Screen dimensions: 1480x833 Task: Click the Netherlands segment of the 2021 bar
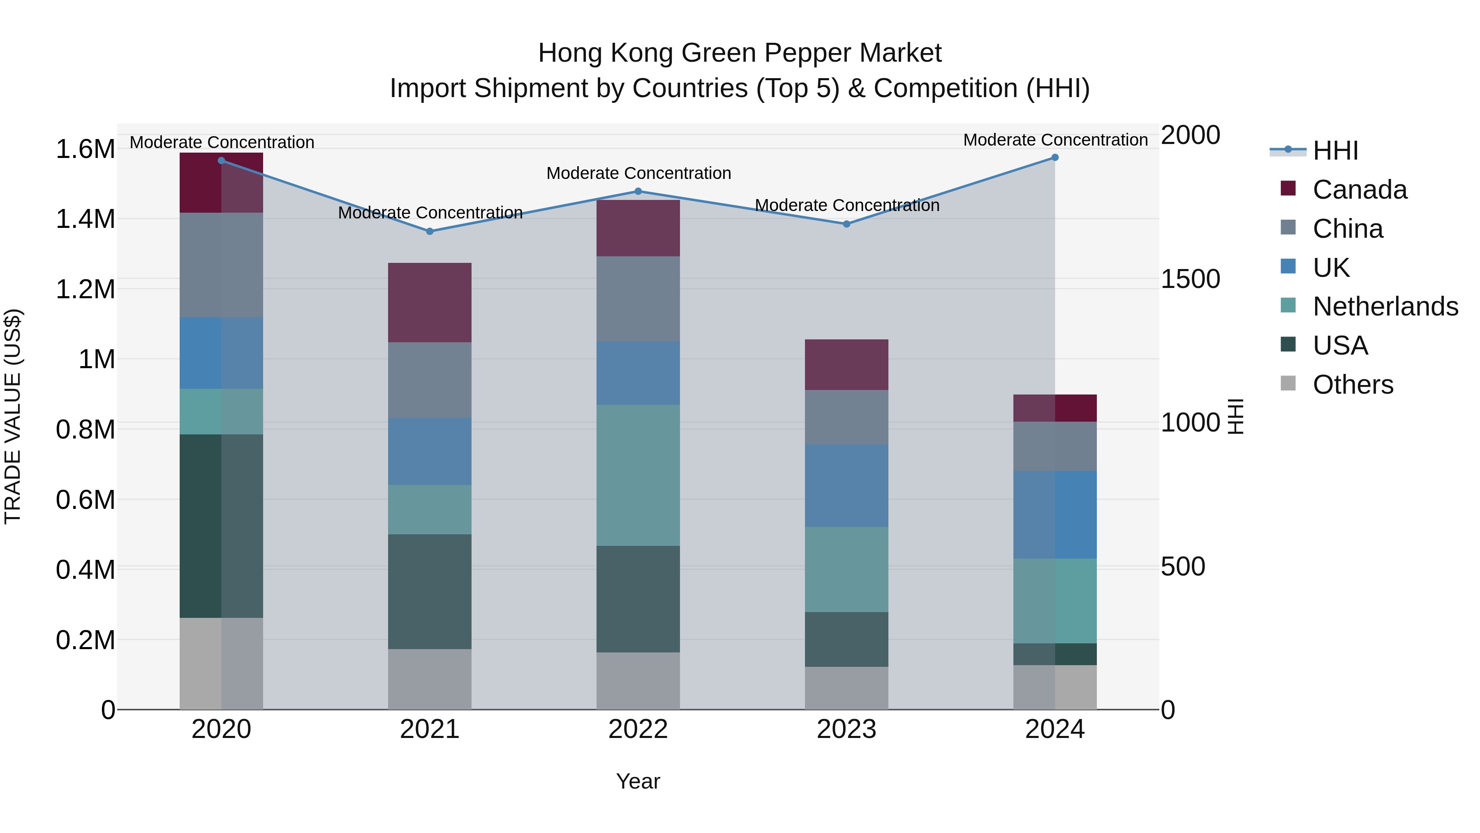coord(430,510)
